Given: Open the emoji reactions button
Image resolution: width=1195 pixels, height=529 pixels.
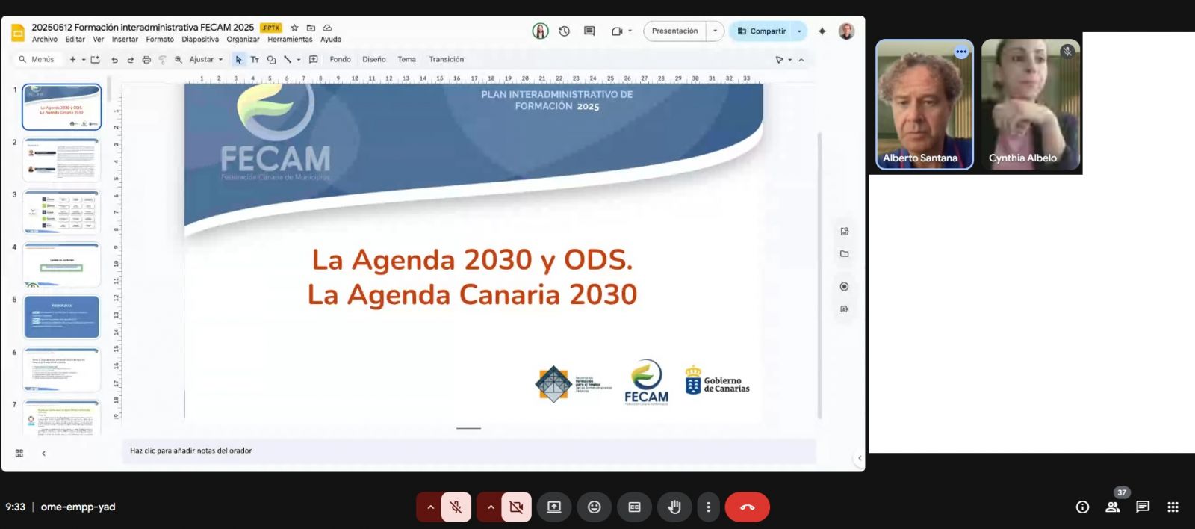Looking at the screenshot, I should coord(594,507).
